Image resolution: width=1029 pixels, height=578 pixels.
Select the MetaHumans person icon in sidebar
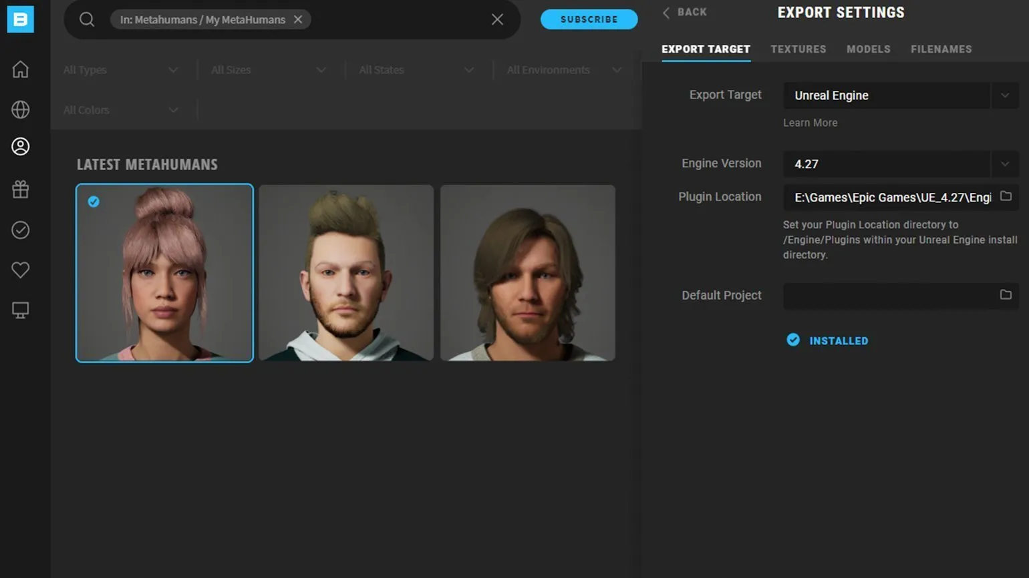(20, 147)
